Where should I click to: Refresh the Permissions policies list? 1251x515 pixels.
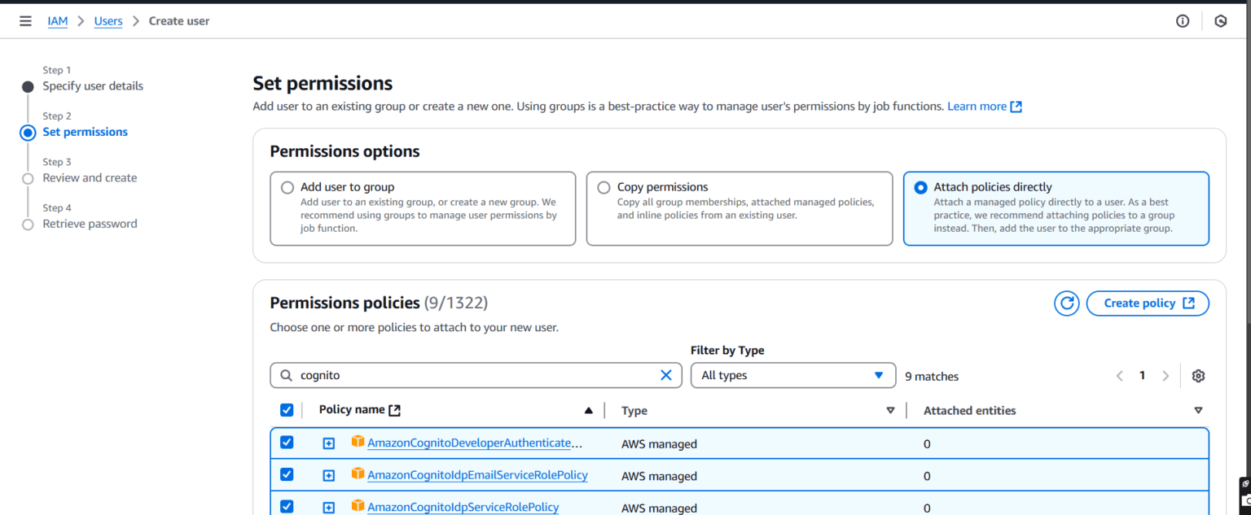[1067, 303]
